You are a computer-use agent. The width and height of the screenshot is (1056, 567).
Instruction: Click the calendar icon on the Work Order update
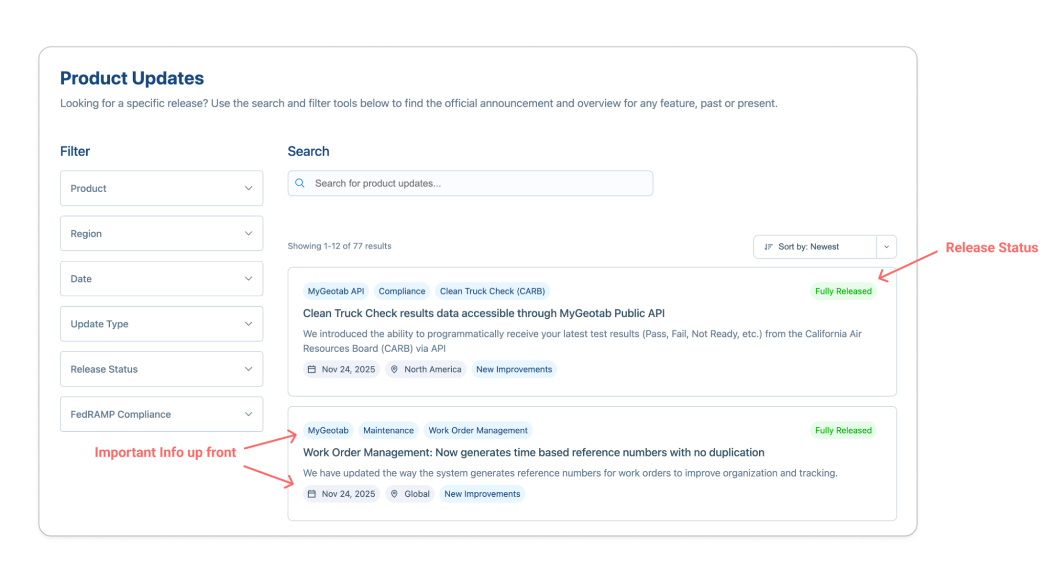312,494
